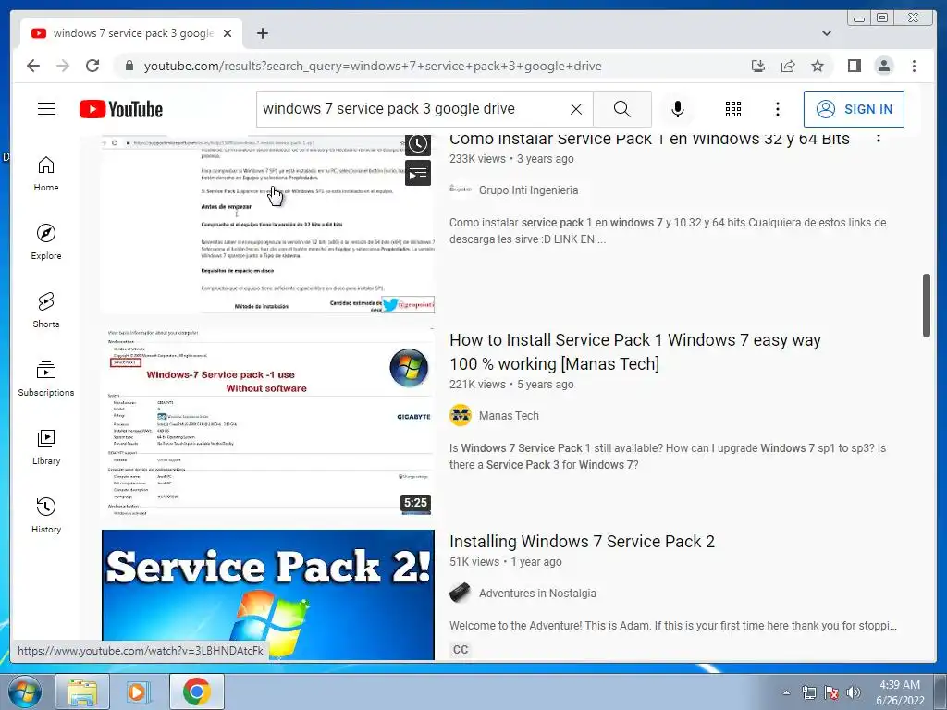Screen dimensions: 947x710
Task: Open Como instalar Service Pack 1 title
Action: (x=649, y=139)
